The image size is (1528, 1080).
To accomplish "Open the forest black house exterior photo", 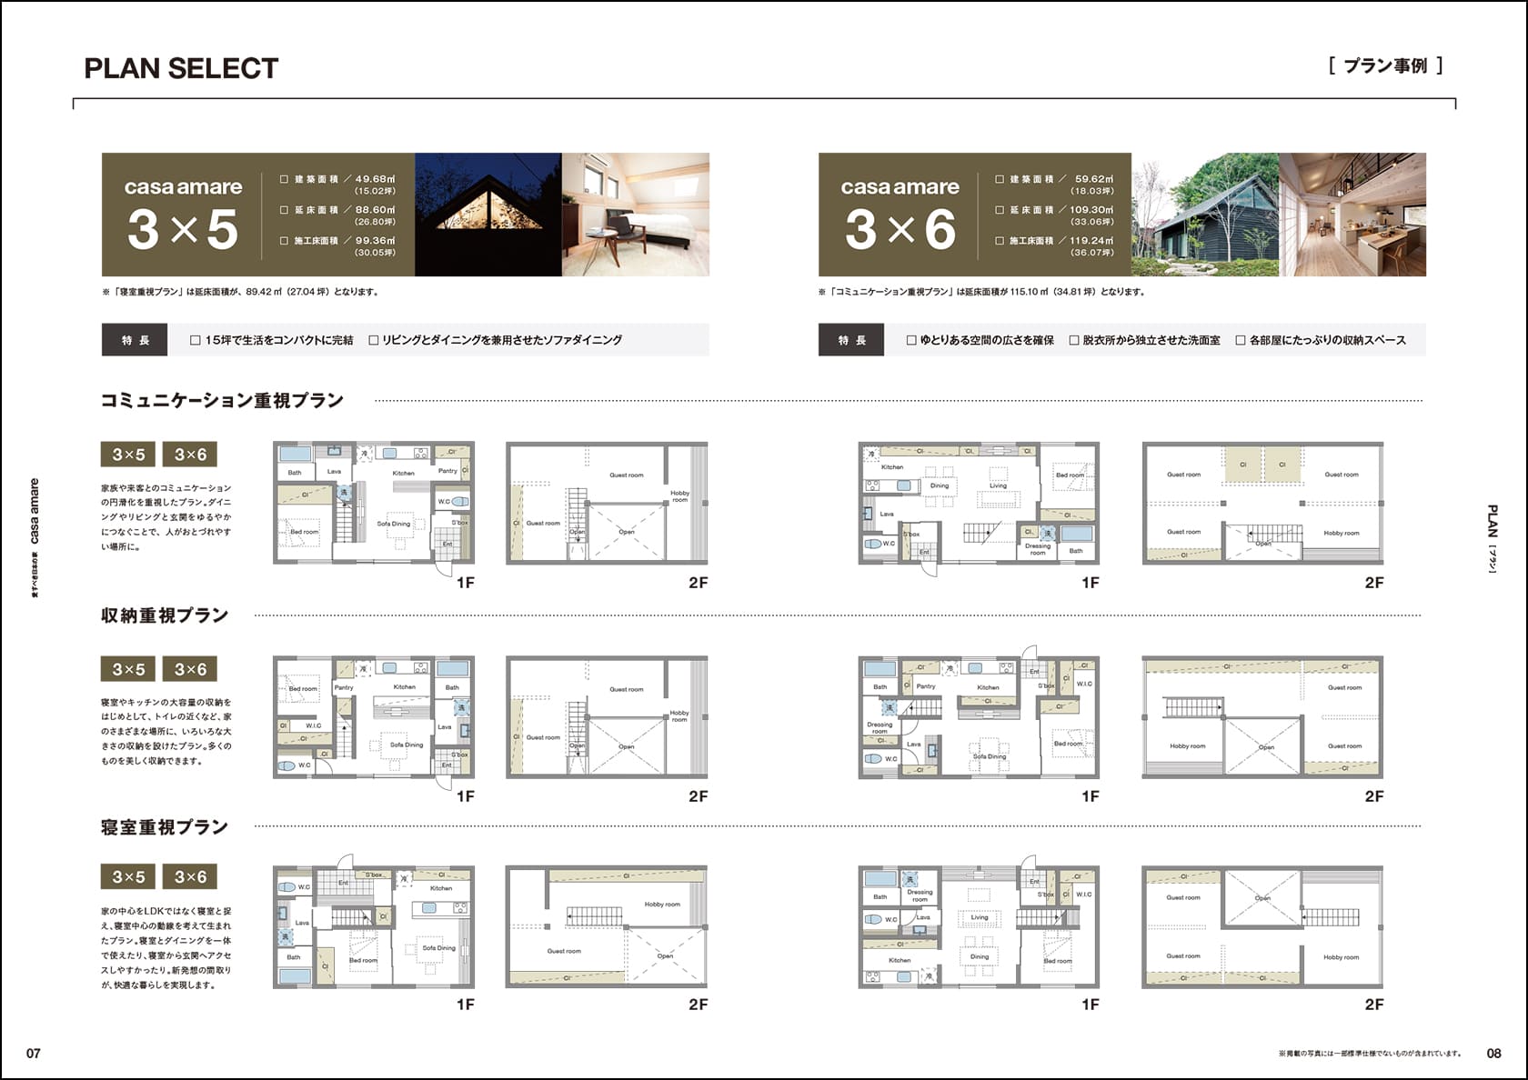I will [x=1205, y=215].
